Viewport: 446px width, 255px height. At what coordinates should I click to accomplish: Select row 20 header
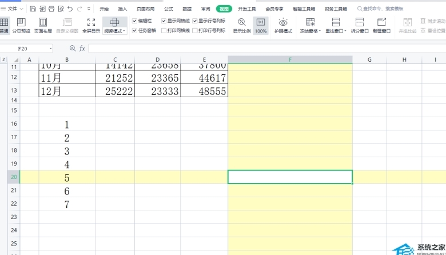click(x=14, y=177)
